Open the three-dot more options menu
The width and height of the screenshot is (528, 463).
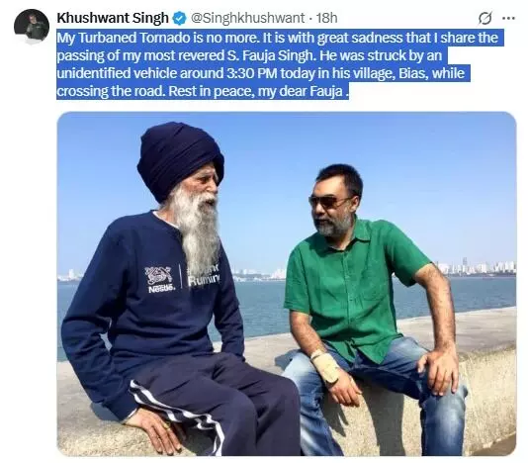[x=508, y=18]
